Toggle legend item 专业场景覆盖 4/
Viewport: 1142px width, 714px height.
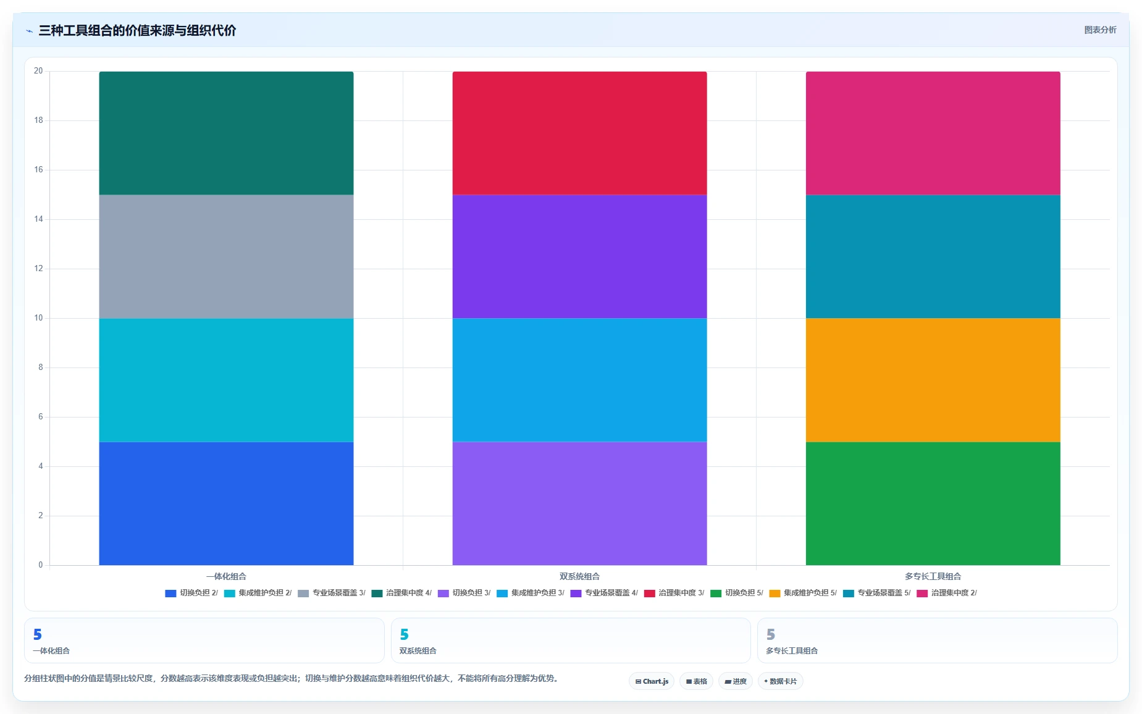point(604,593)
